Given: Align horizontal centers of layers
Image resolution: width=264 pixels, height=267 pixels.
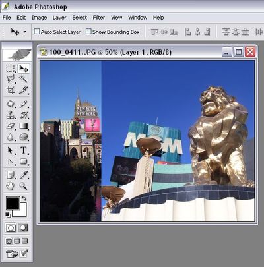Looking at the screenshot, I should 197,32.
